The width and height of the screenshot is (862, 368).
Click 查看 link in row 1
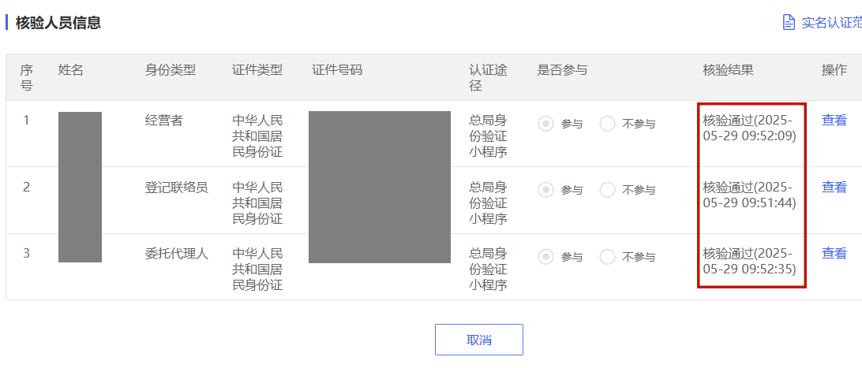pos(834,120)
